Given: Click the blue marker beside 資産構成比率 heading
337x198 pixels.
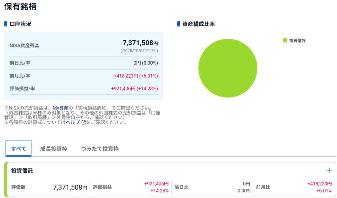Looking at the screenshot, I should 178,24.
